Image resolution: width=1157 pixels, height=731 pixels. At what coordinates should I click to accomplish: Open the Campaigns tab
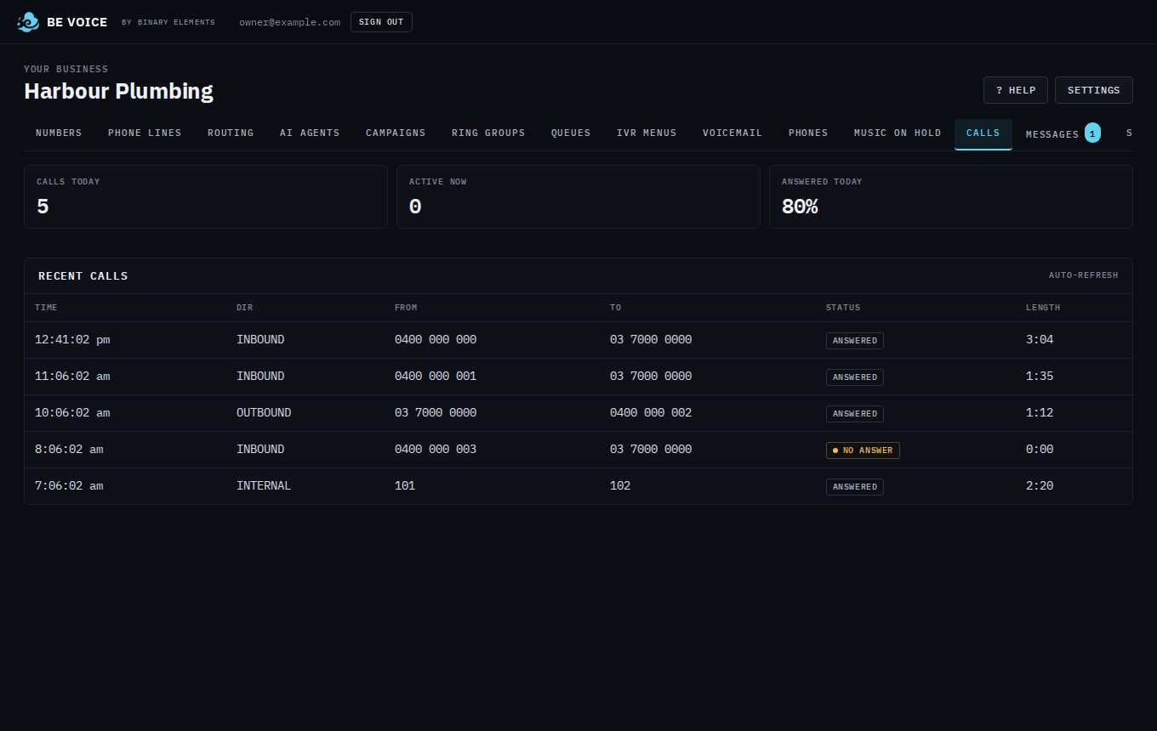coord(396,133)
